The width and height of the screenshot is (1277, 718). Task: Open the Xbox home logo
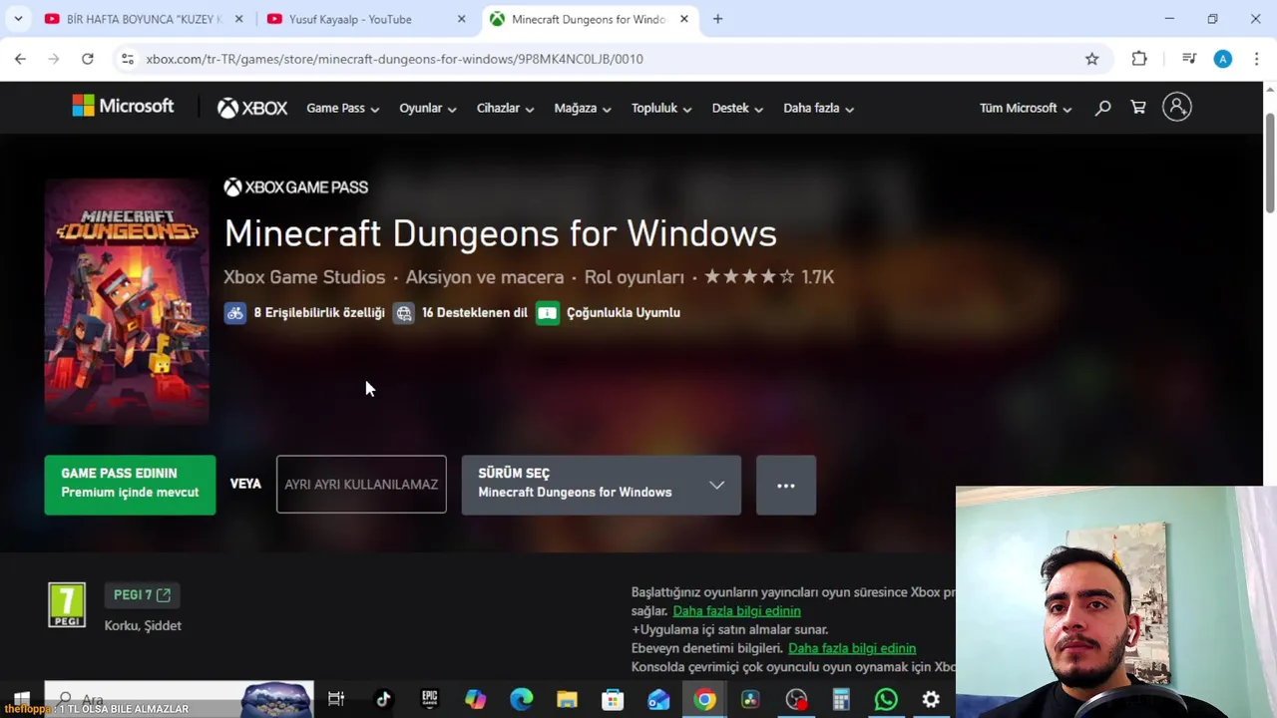coord(252,108)
